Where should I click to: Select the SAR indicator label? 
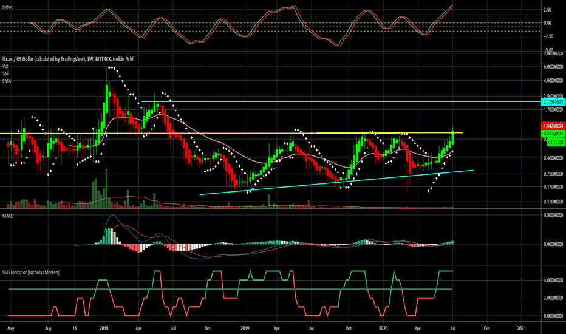click(6, 73)
